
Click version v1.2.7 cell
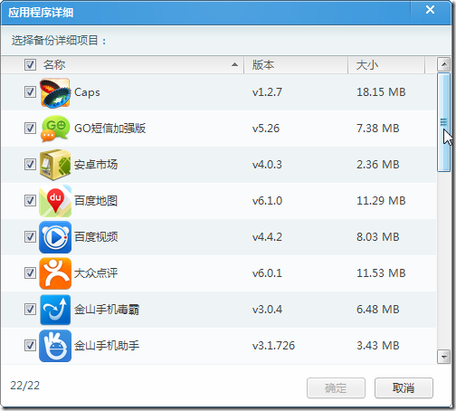(267, 92)
